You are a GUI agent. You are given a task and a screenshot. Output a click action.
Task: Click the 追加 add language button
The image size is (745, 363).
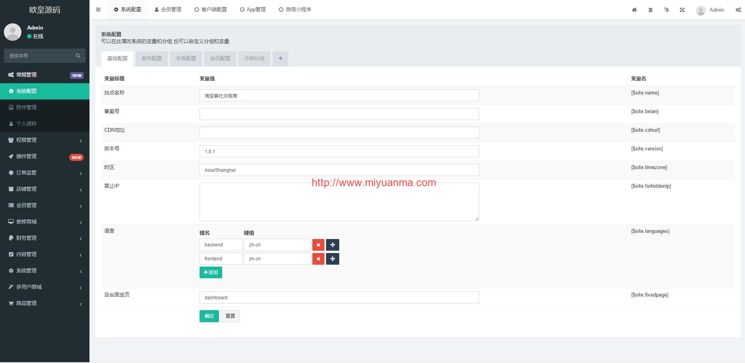(x=211, y=272)
